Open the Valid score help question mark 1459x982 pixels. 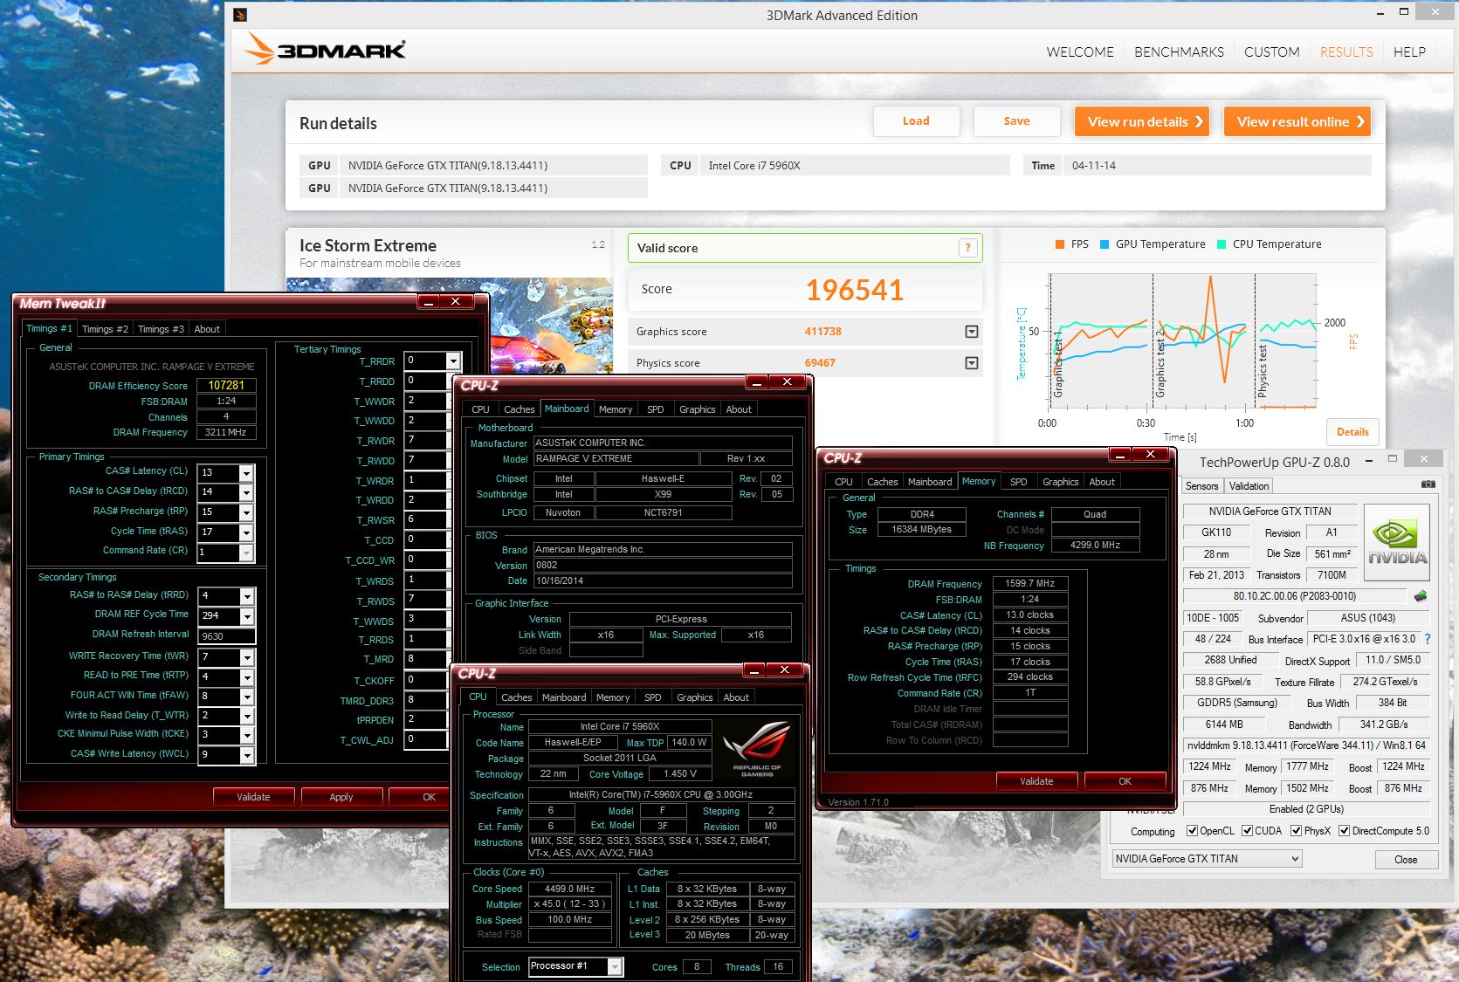[967, 248]
